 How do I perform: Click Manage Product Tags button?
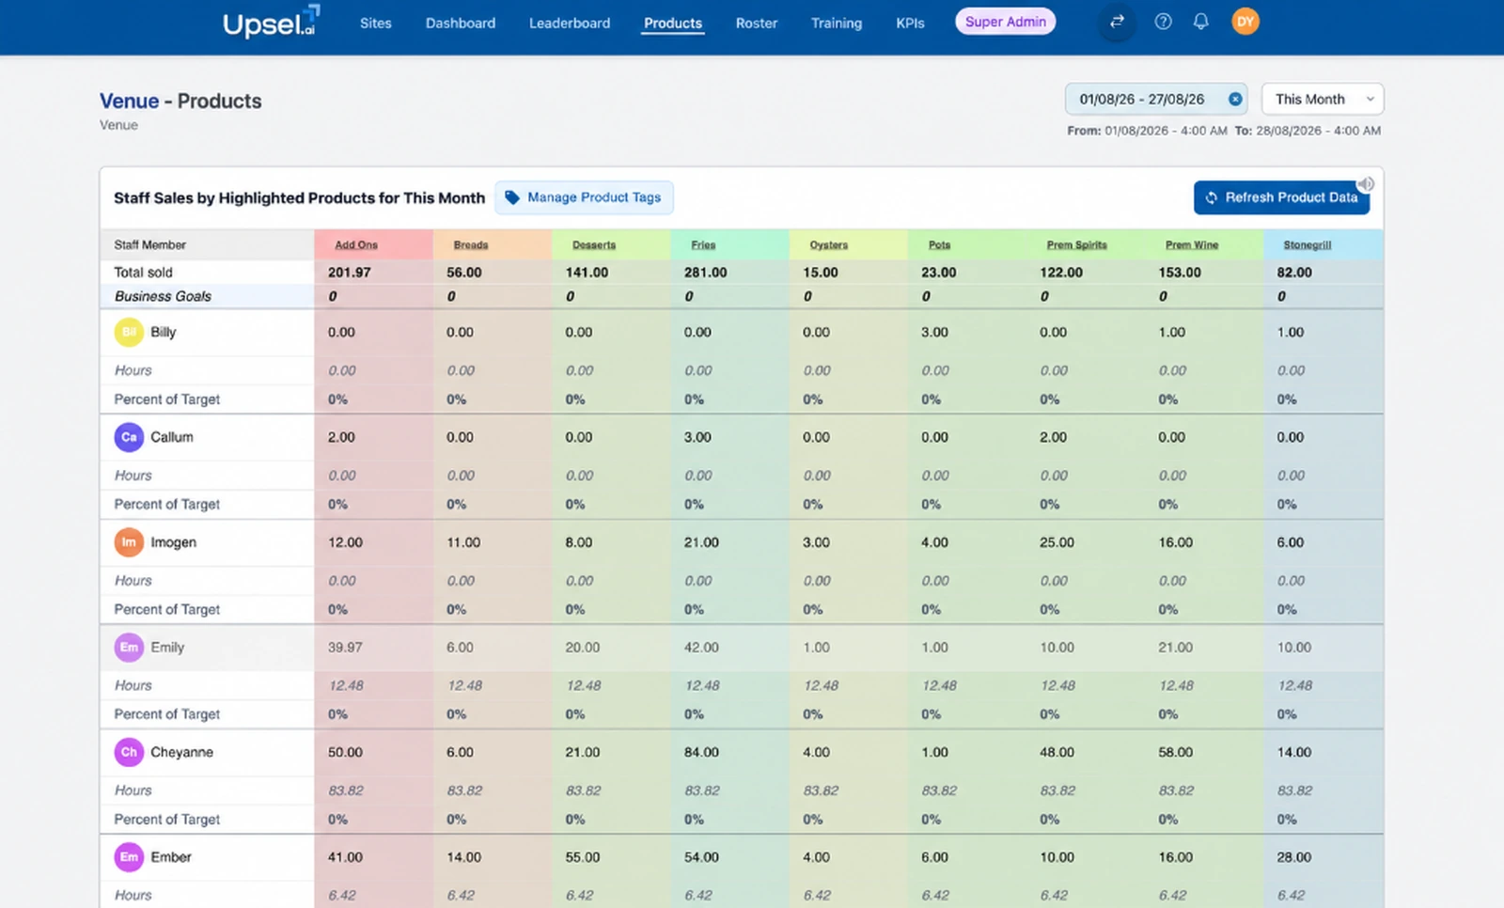584,197
